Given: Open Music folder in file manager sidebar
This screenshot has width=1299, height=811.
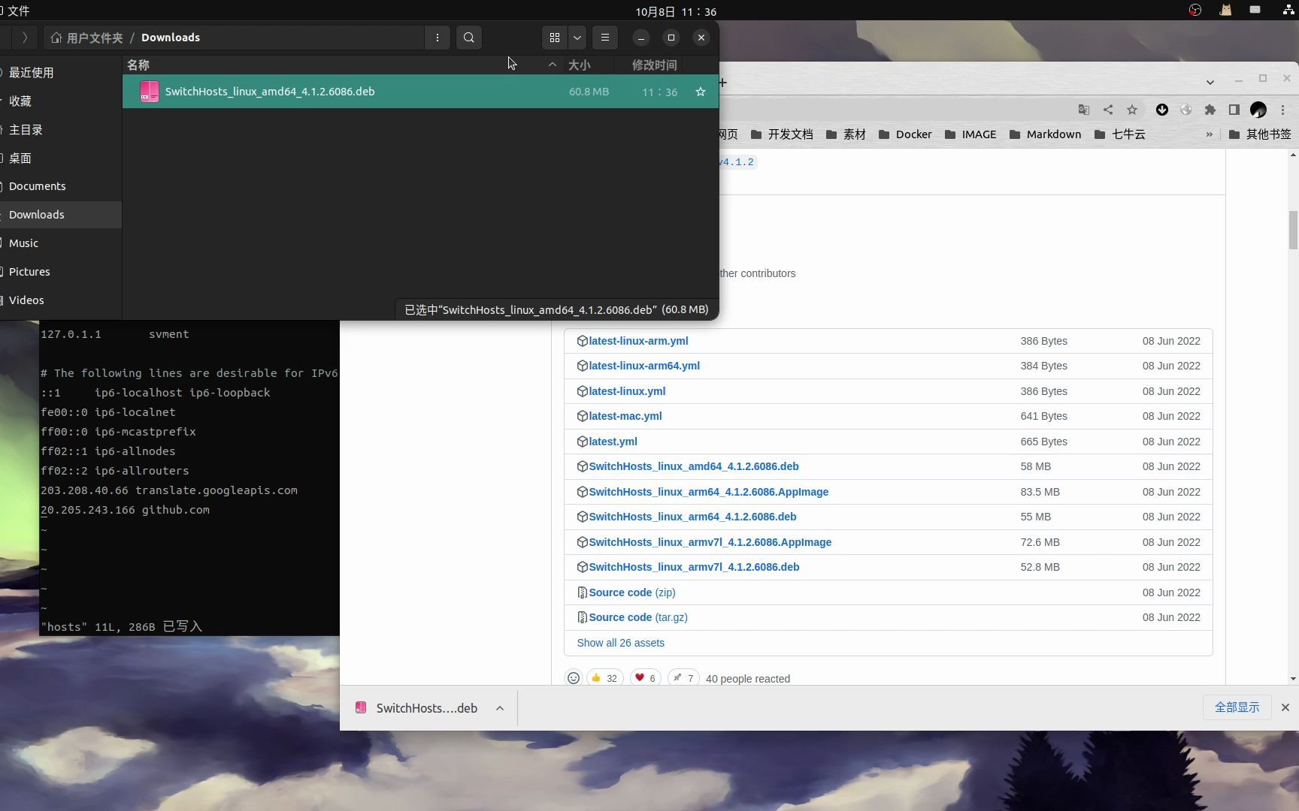Looking at the screenshot, I should tap(61, 243).
